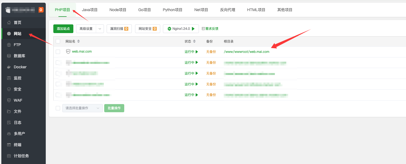
Task: Open the 终端 terminal icon
Action: [x=9, y=145]
